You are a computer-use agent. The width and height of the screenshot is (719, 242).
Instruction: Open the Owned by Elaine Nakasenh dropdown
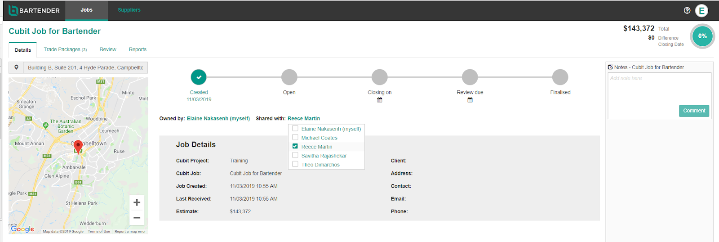click(x=218, y=119)
